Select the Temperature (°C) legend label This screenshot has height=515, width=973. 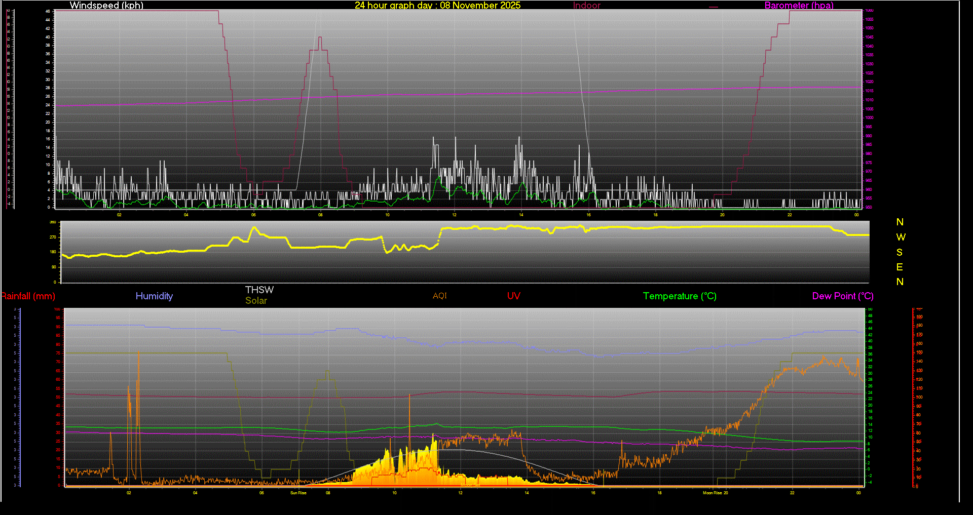point(680,296)
